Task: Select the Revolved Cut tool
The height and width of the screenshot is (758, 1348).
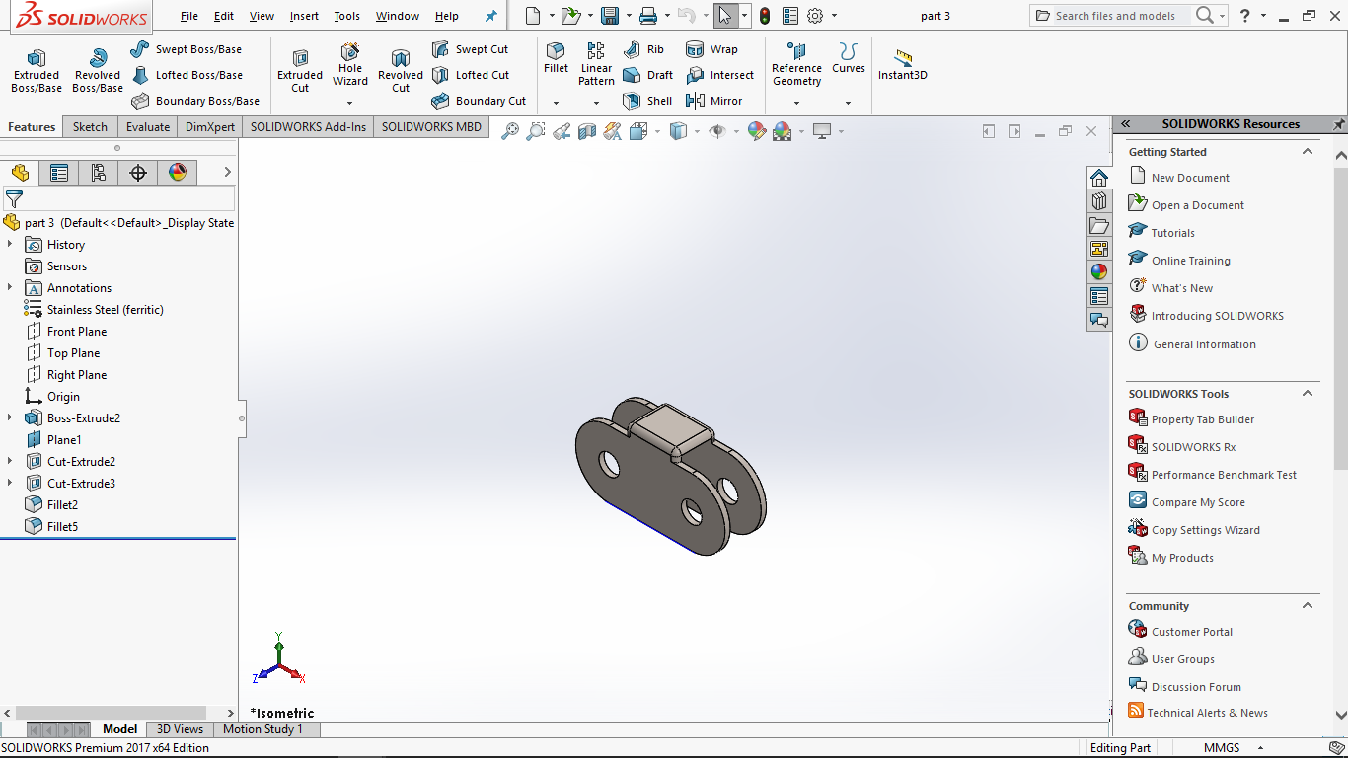Action: (x=401, y=72)
